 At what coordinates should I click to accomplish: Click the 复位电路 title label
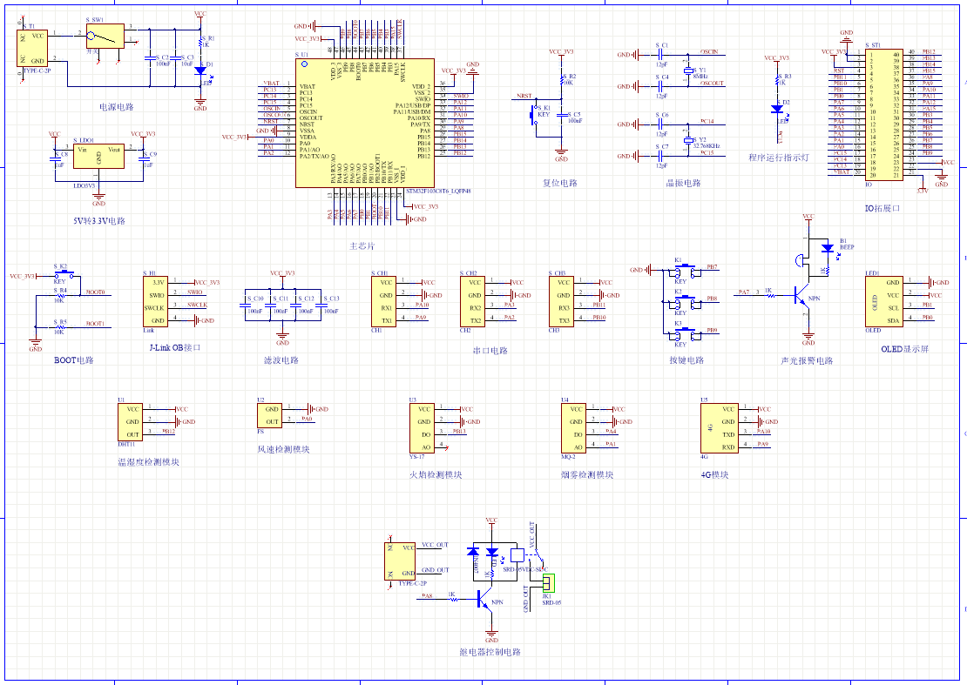pos(560,183)
